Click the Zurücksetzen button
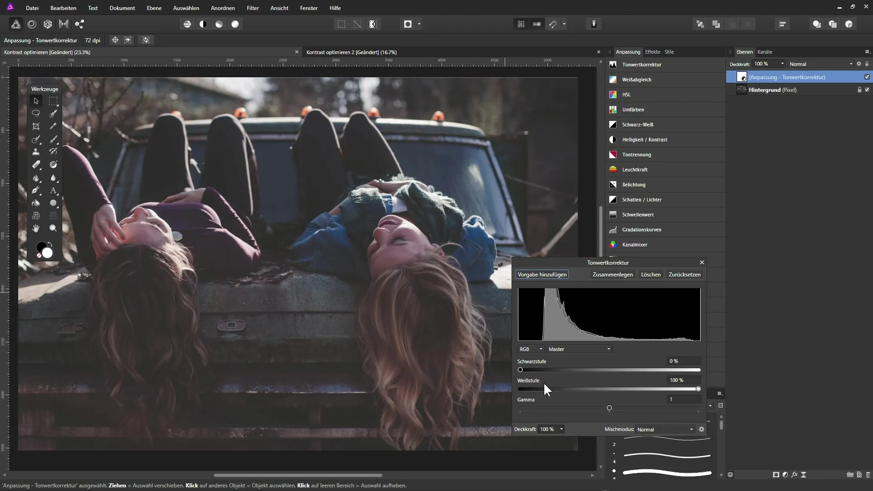 pos(684,275)
